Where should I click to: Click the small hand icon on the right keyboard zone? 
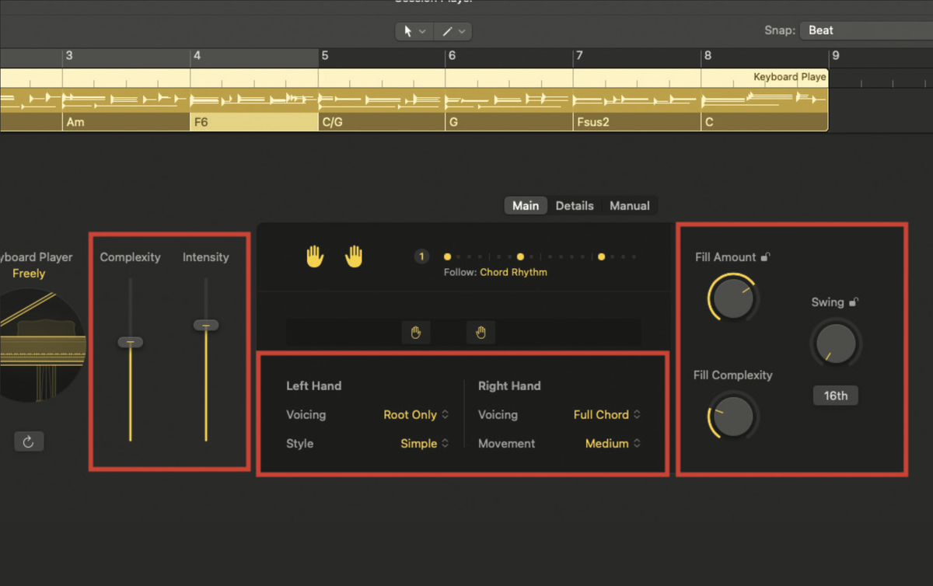pos(480,332)
